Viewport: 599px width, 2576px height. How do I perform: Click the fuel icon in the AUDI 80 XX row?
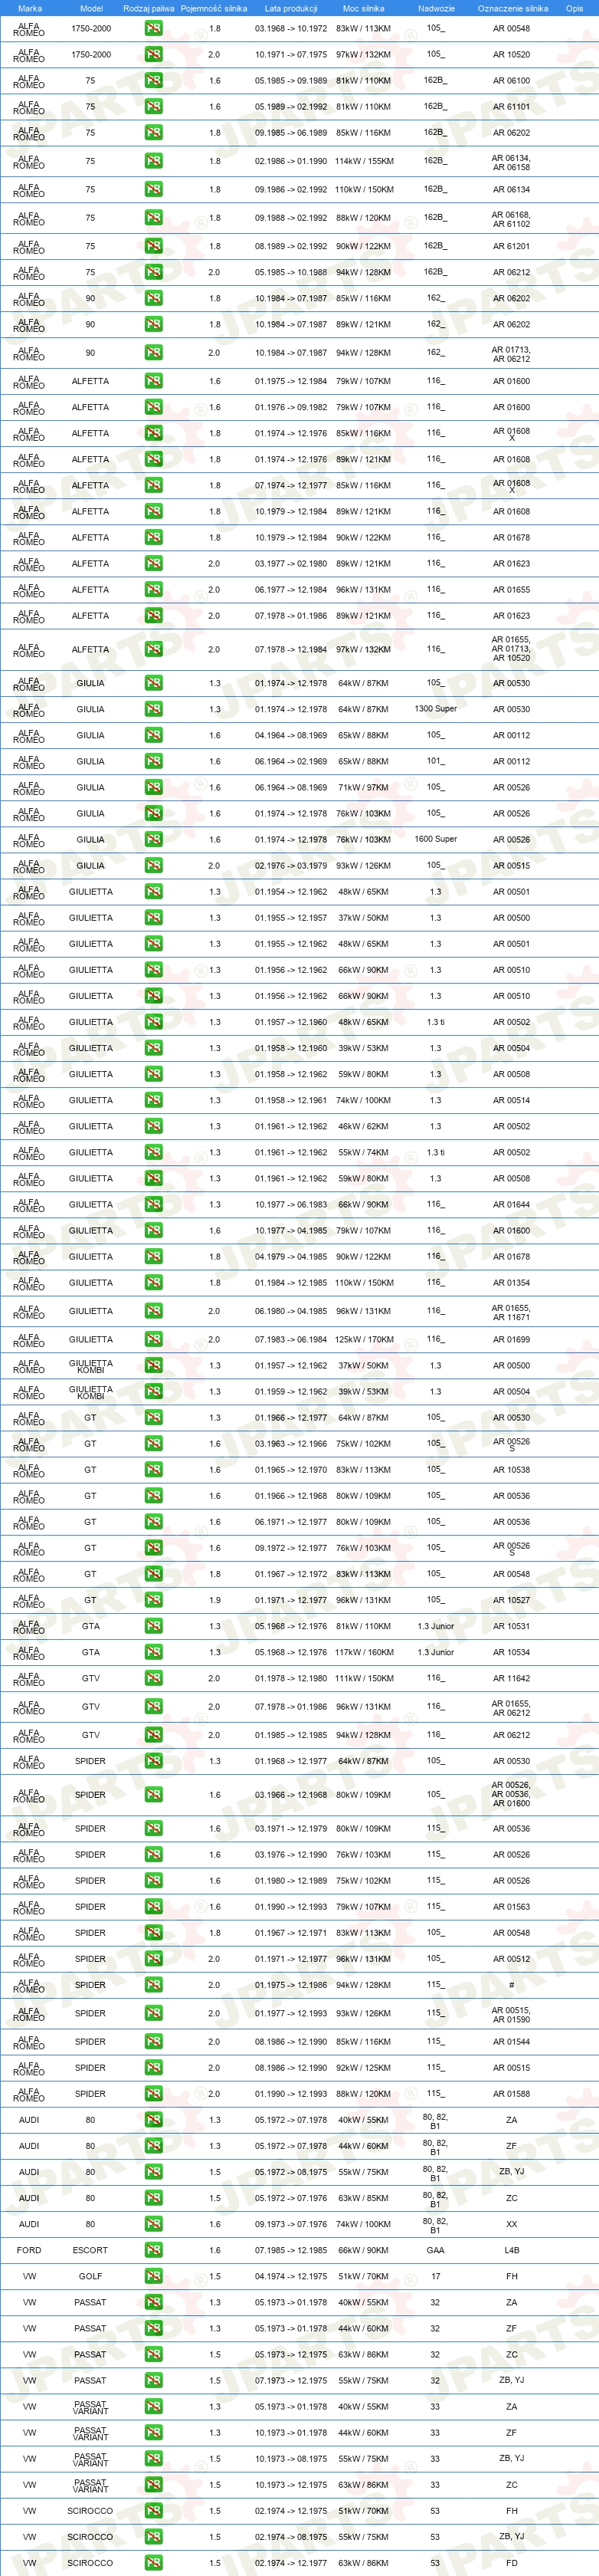coord(152,2224)
